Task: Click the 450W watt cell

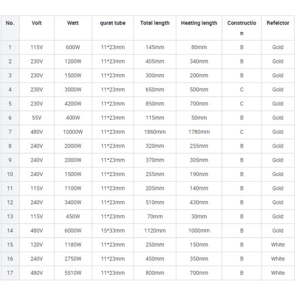Action: (73, 216)
